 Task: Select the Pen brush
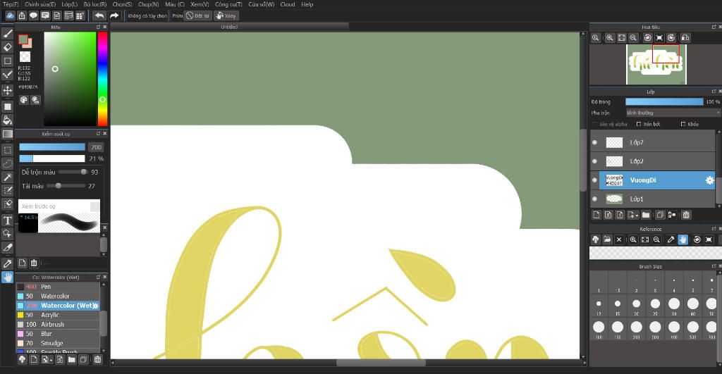(x=58, y=287)
